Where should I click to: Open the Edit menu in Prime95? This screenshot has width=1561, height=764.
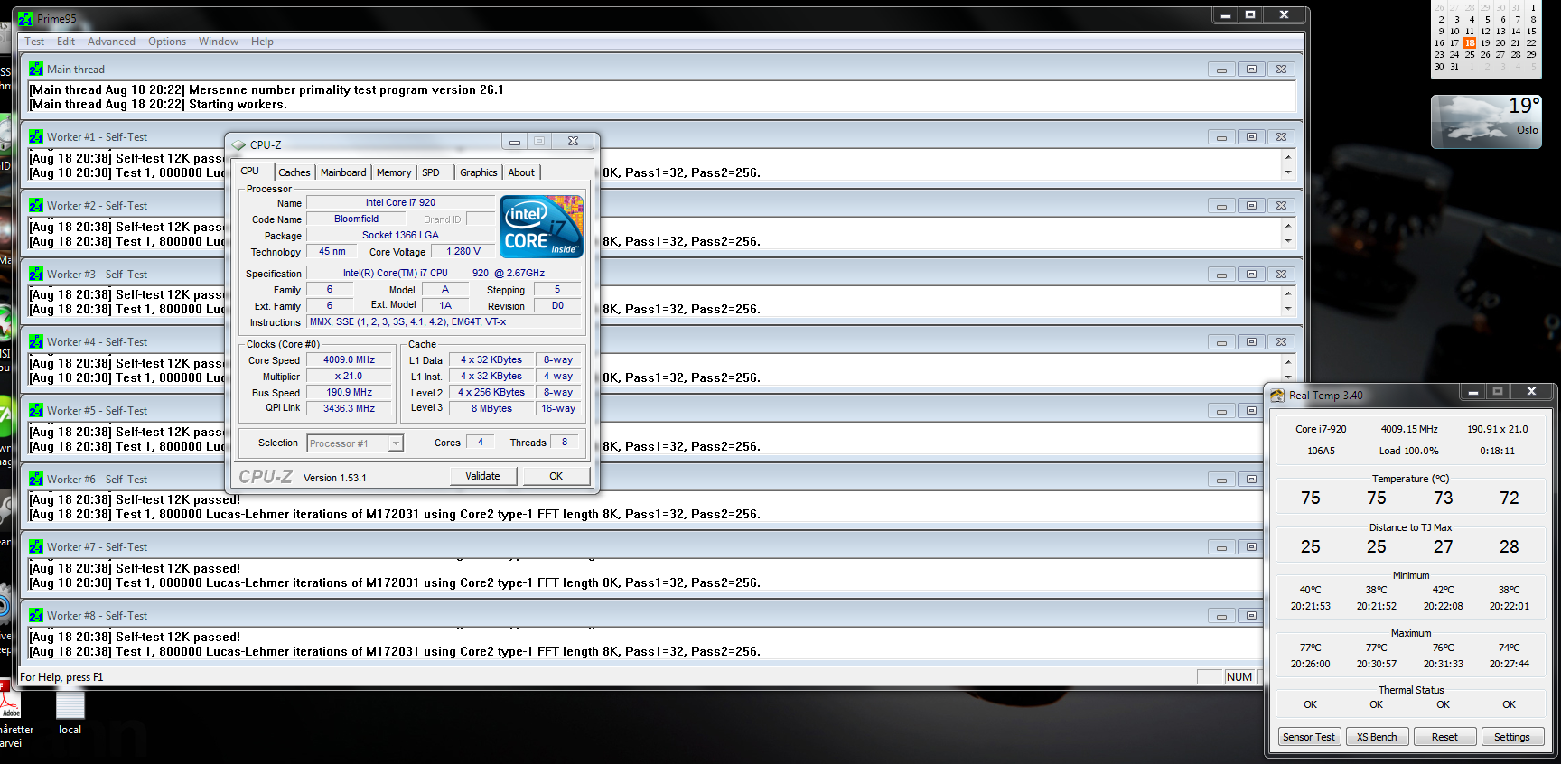(66, 42)
